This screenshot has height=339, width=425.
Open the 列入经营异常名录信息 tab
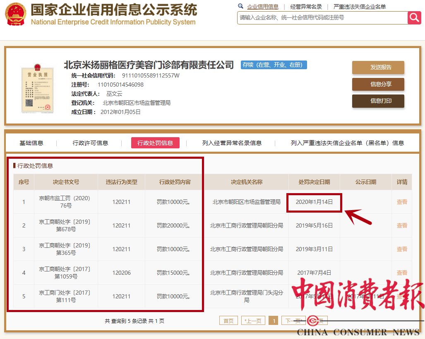[x=232, y=143]
